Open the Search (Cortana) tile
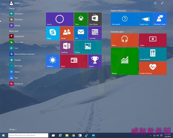The height and width of the screenshot is (138, 173). [x=60, y=19]
